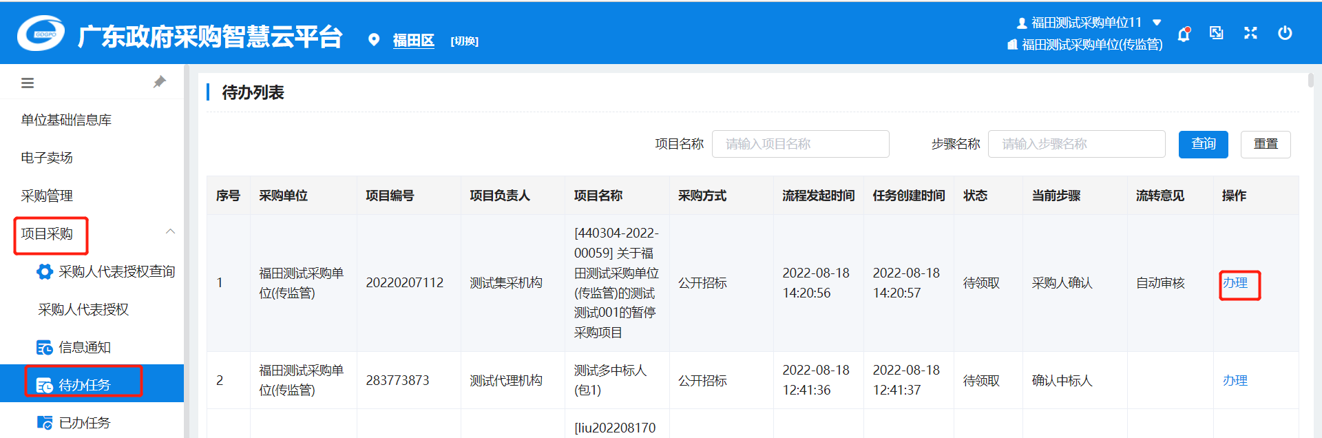
Task: Click the window switch icon in header
Action: pyautogui.click(x=1217, y=33)
